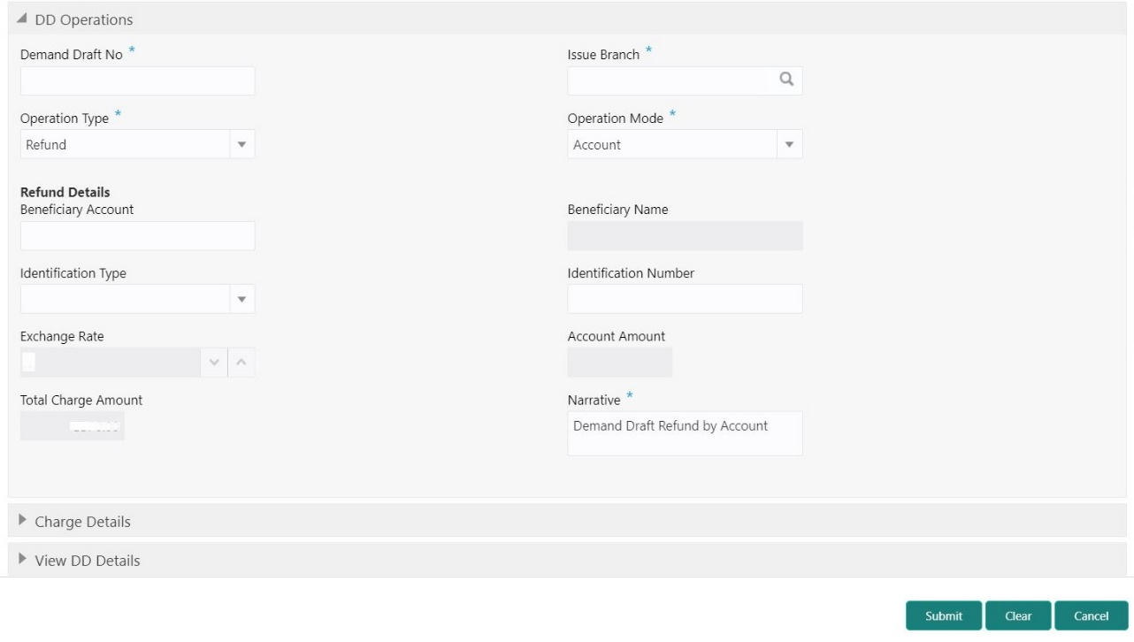Focus the Demand Draft No field
The width and height of the screenshot is (1134, 642).
coord(137,80)
